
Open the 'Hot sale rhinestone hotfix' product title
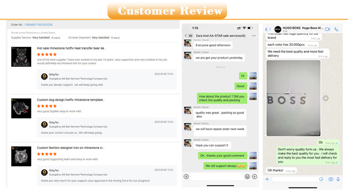point(71,48)
